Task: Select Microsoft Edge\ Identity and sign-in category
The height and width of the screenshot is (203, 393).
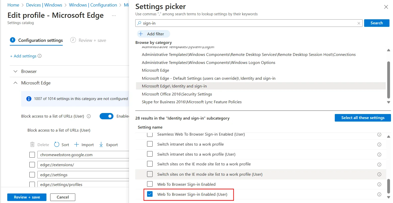Action: (x=261, y=86)
